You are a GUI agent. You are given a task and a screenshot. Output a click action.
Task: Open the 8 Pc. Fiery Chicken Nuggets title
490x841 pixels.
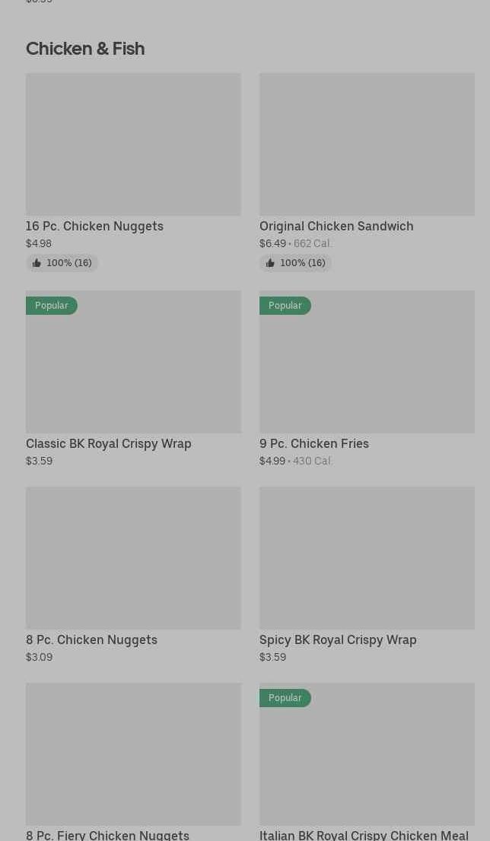click(107, 834)
